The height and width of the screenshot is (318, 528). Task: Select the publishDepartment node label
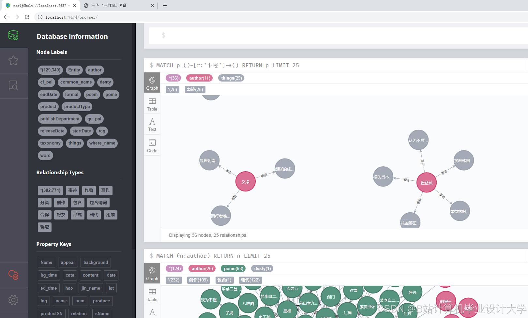(x=60, y=119)
